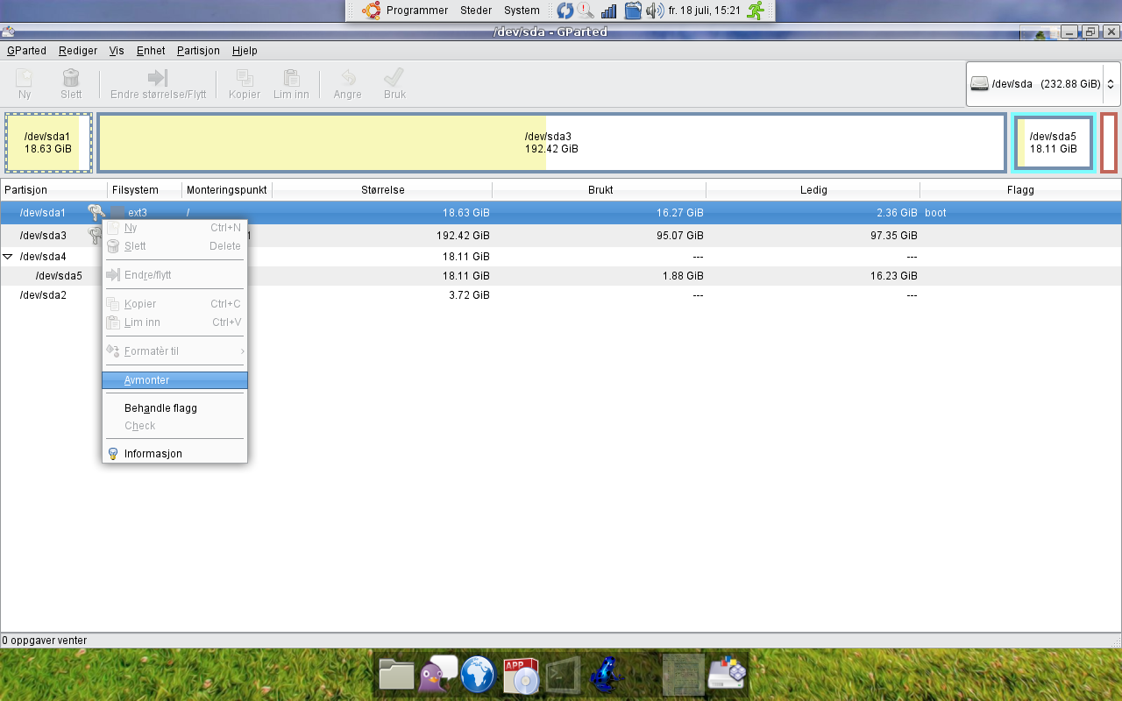Image resolution: width=1122 pixels, height=701 pixels.
Task: Choose Behandle flagg in context menu
Action: [174, 408]
